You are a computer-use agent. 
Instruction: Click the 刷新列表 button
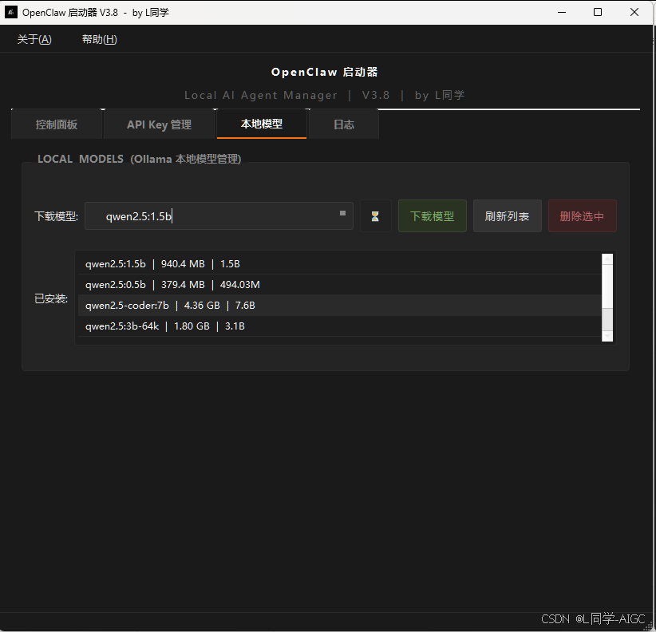507,215
